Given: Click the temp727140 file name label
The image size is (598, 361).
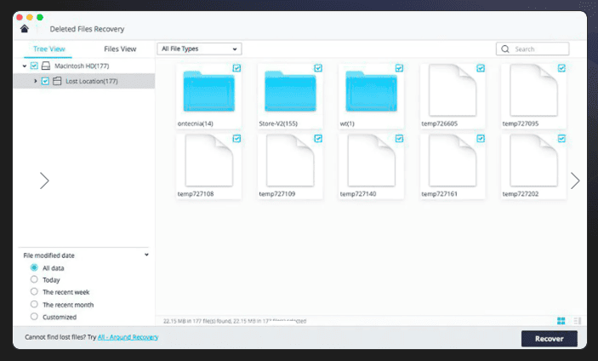Looking at the screenshot, I should 358,194.
